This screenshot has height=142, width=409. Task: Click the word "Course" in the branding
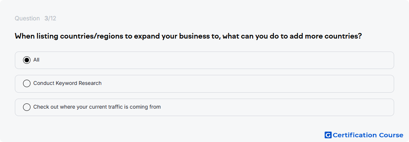click(391, 135)
